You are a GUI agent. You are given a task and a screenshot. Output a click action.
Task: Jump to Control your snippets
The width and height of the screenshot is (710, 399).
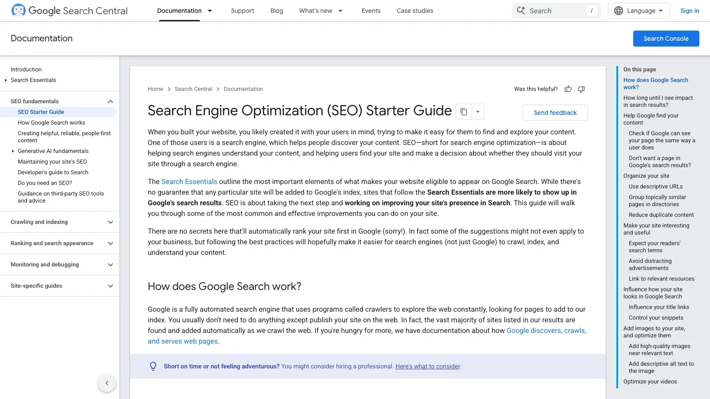click(656, 318)
